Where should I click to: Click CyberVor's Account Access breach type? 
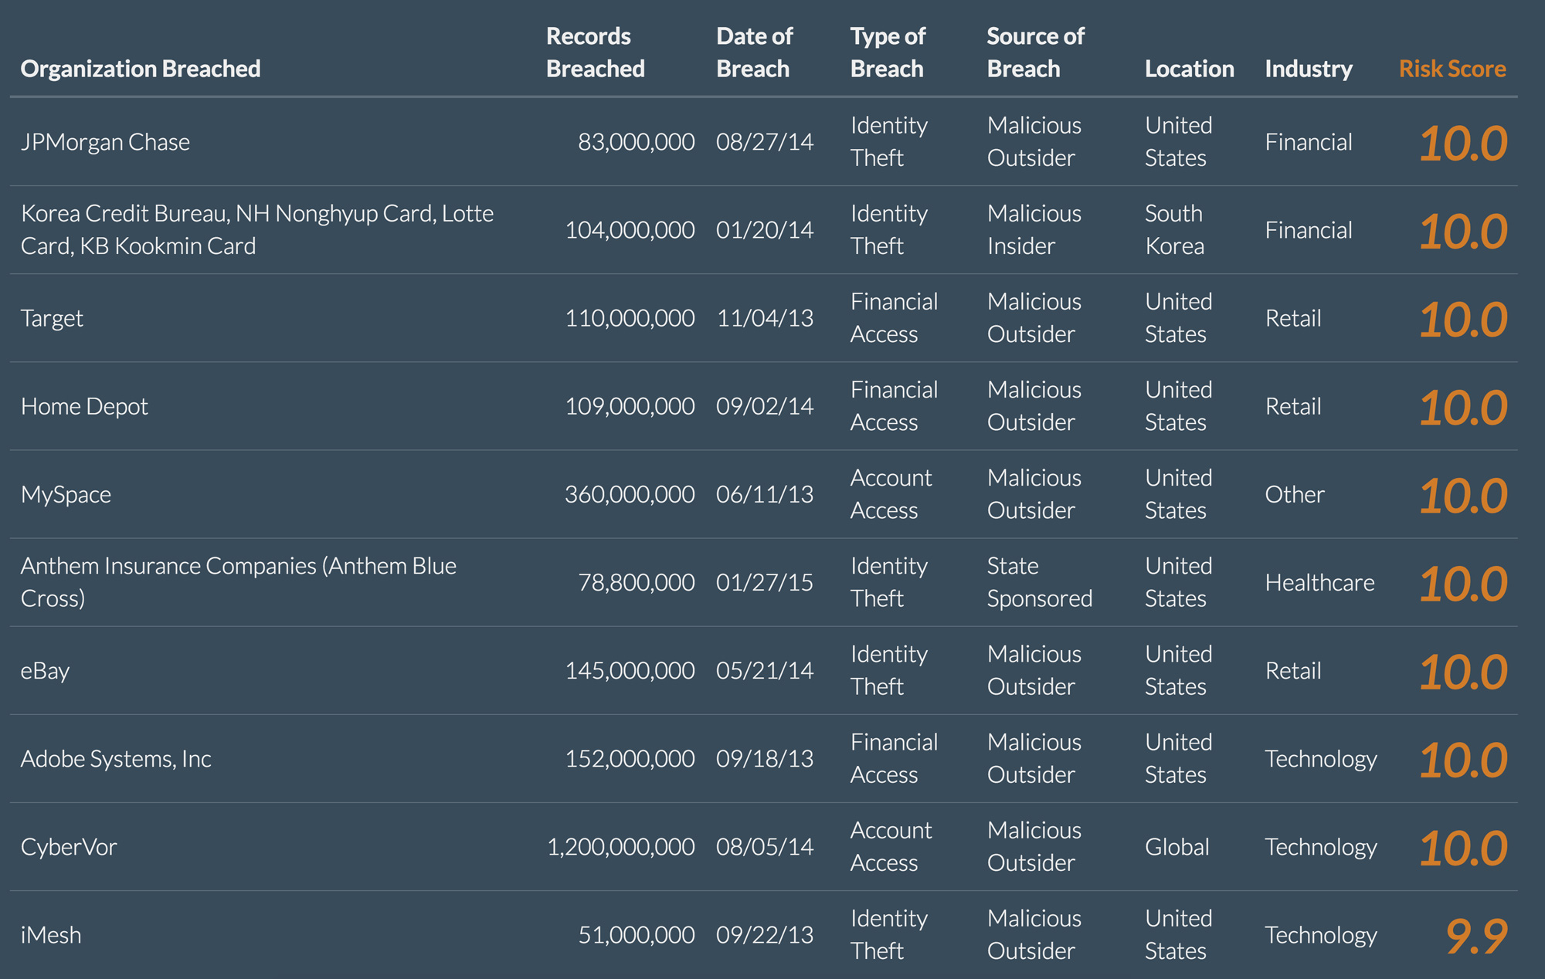point(891,847)
